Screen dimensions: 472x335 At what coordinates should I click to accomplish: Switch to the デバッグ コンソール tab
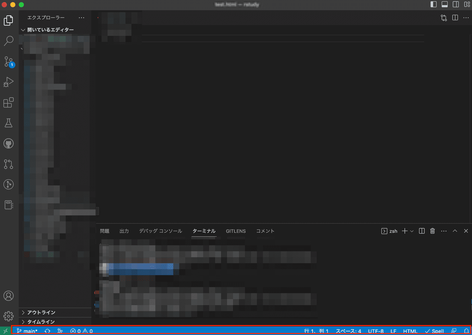click(160, 231)
